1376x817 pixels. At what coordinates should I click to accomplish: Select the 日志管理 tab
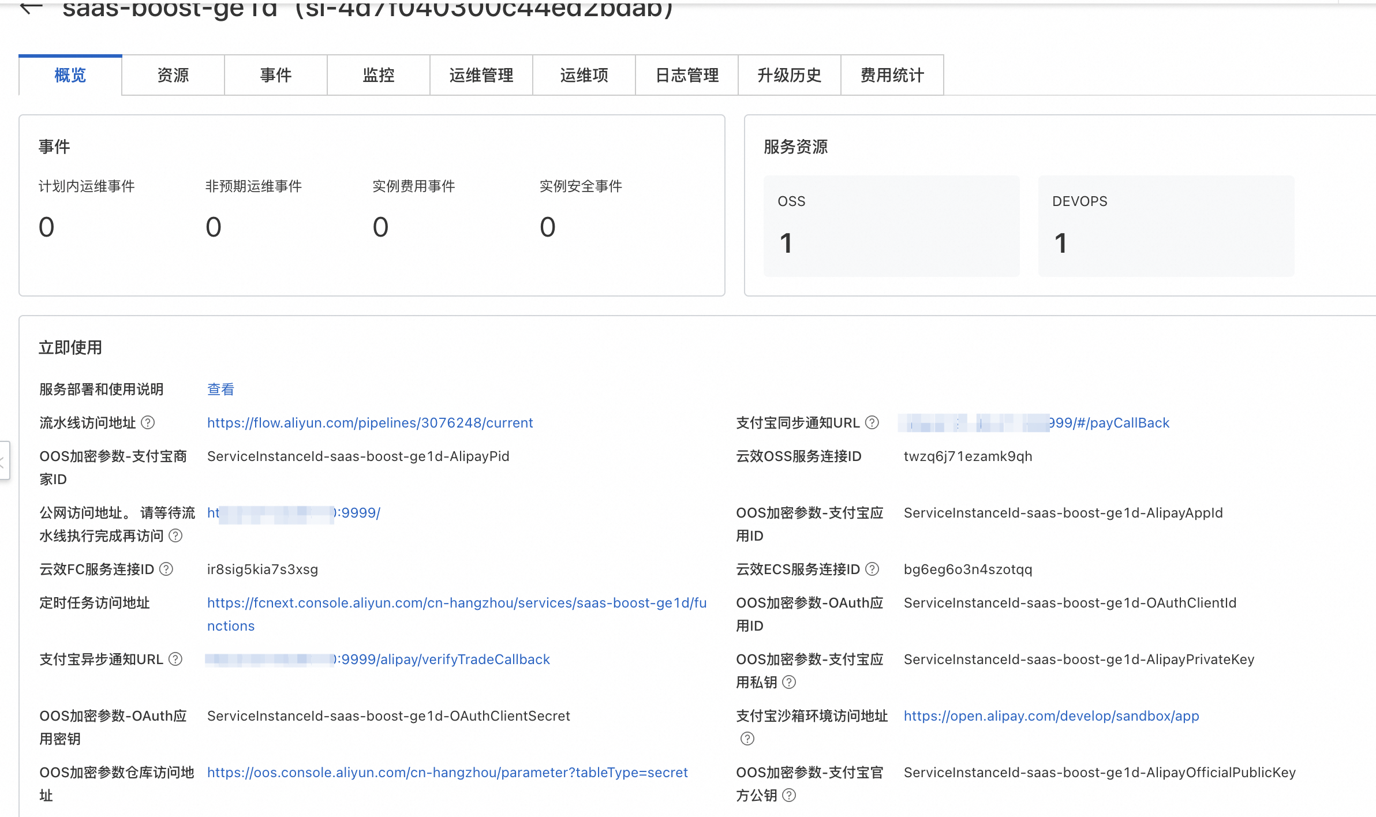tap(686, 75)
